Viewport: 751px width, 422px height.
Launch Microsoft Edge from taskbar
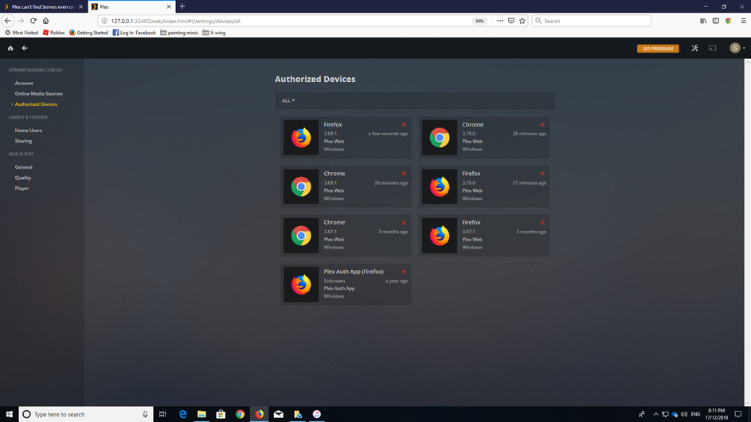pyautogui.click(x=182, y=414)
